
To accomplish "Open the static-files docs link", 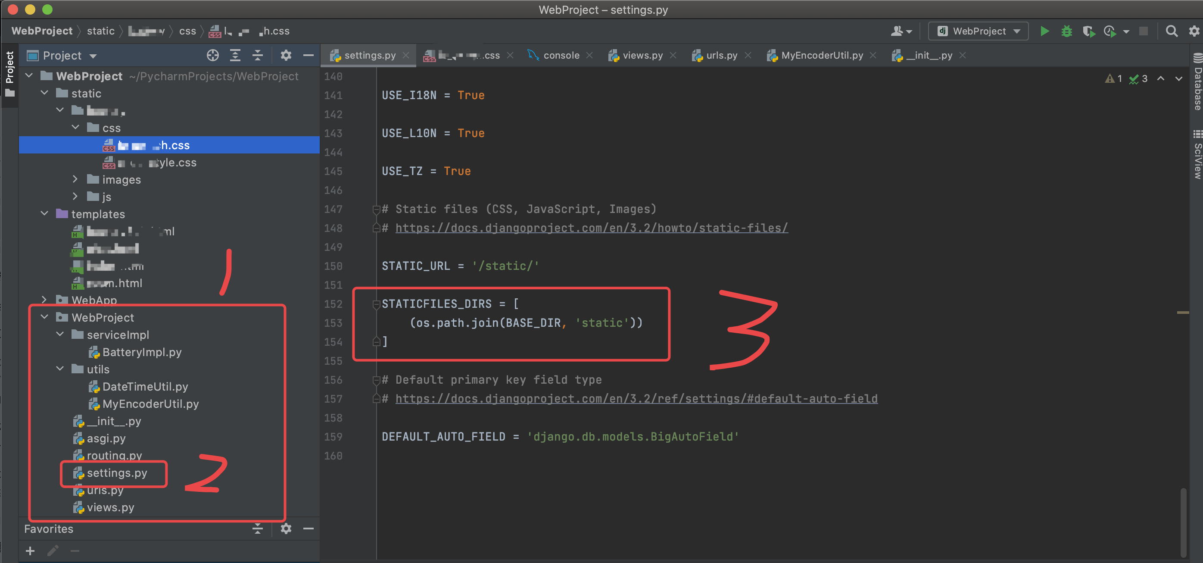I will 591,228.
